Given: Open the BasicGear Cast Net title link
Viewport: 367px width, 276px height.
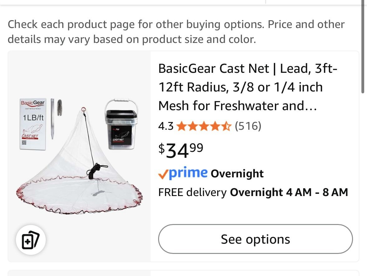Looking at the screenshot, I should pyautogui.click(x=247, y=87).
